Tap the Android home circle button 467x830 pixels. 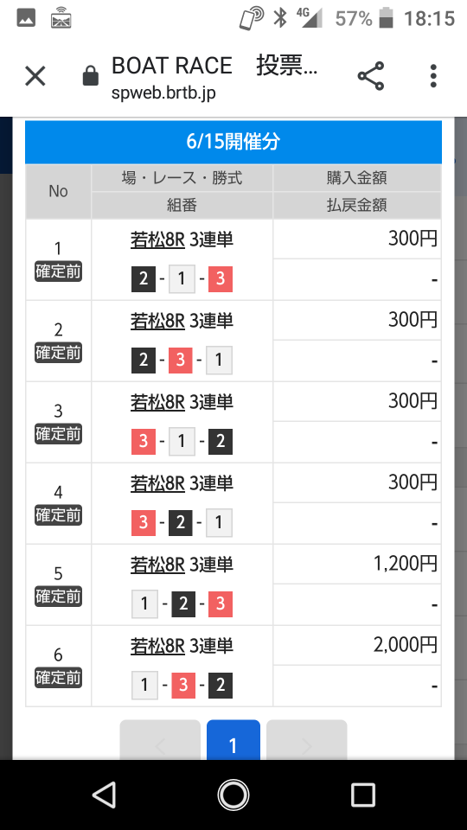click(233, 795)
